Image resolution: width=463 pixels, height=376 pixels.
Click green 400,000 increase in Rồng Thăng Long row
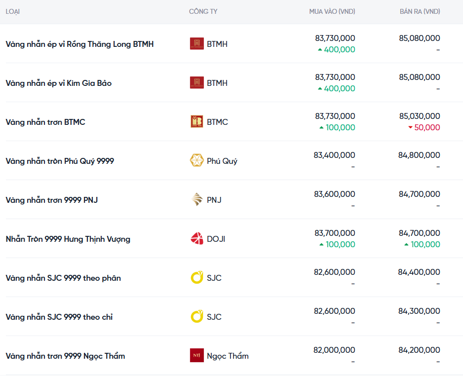(337, 49)
